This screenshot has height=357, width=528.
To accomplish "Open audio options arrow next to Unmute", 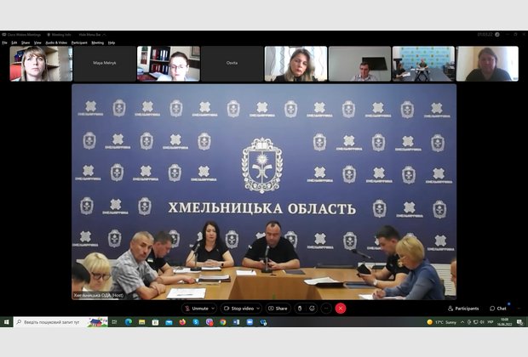I will click(215, 309).
